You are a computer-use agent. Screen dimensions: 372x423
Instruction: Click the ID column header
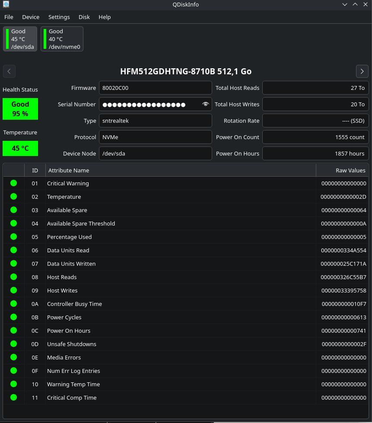pyautogui.click(x=35, y=170)
